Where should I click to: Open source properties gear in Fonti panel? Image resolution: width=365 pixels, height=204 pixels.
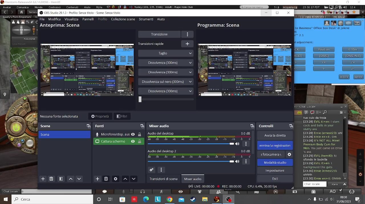[115, 179]
